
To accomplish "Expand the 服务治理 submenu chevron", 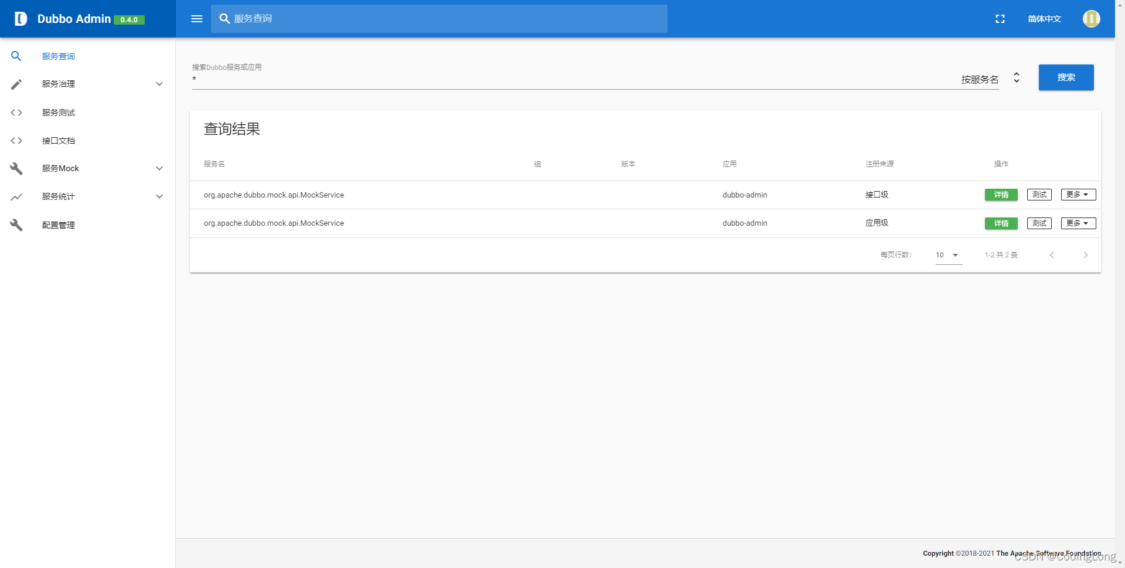I will click(x=159, y=84).
